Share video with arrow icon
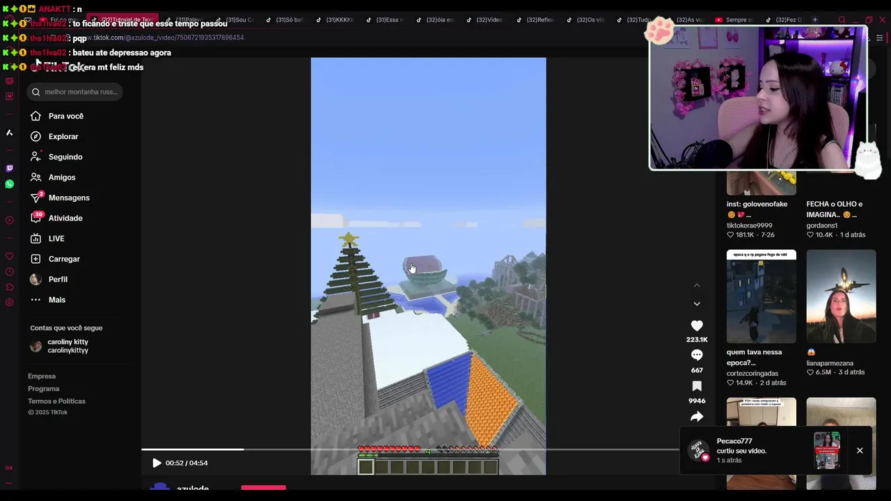 pyautogui.click(x=697, y=417)
